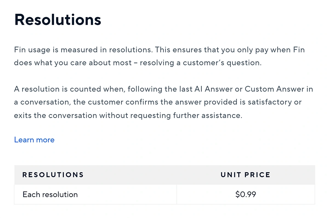This screenshot has height=218, width=329.
Task: Click the phrase 'further assistance'
Action: [207, 115]
